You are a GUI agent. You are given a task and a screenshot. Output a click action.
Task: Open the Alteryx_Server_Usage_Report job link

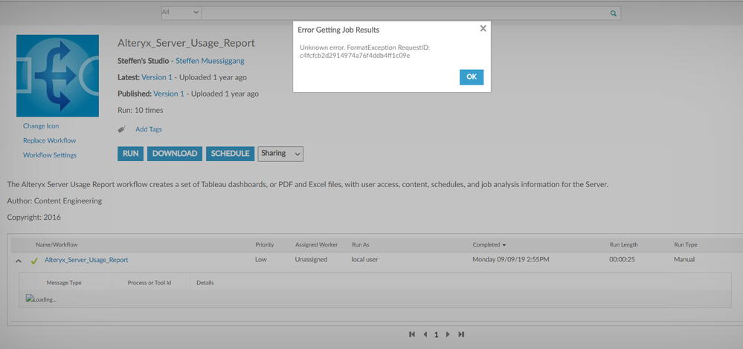[x=86, y=260]
